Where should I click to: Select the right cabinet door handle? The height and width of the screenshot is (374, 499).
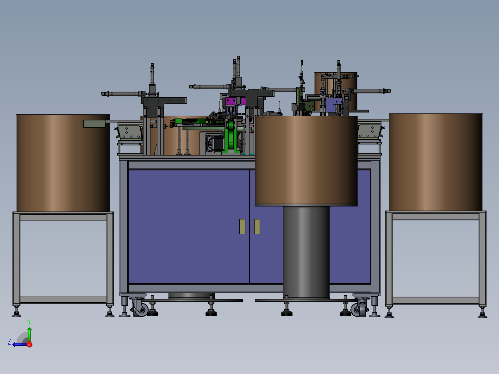pyautogui.click(x=257, y=226)
